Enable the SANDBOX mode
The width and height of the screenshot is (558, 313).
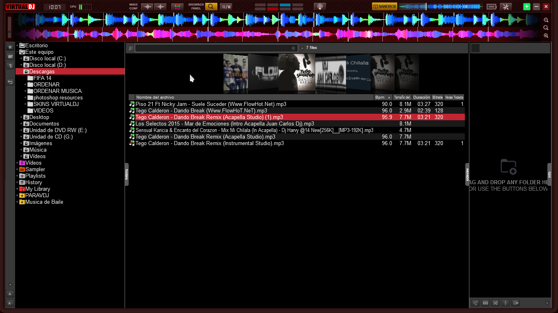tap(384, 7)
